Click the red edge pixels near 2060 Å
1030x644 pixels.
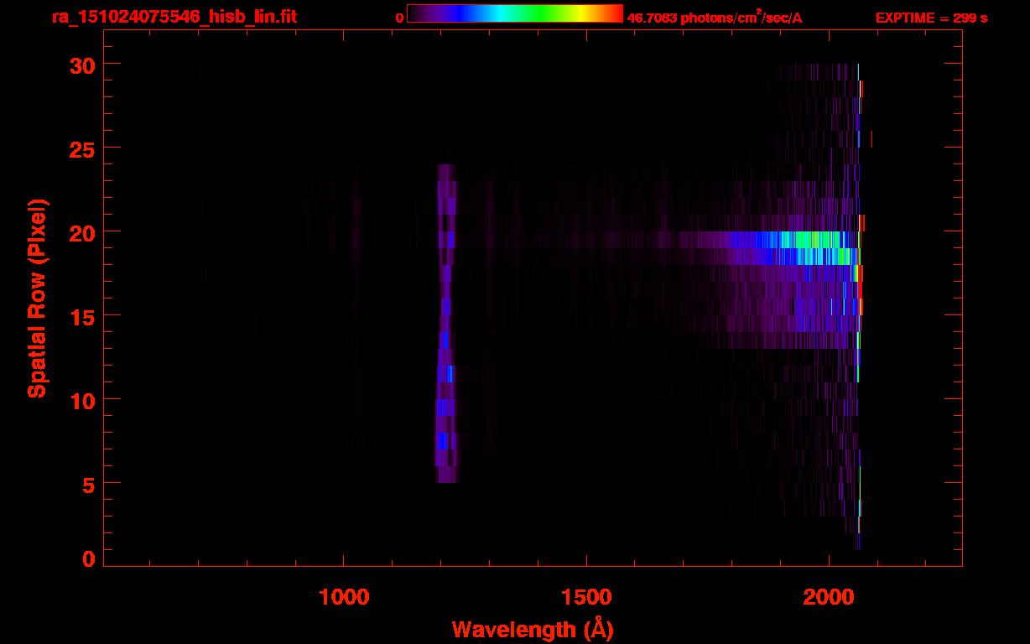(x=861, y=289)
